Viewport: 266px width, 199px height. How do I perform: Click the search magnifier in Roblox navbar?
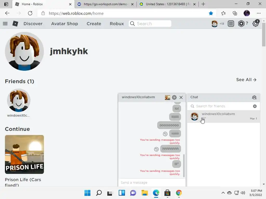(x=132, y=24)
